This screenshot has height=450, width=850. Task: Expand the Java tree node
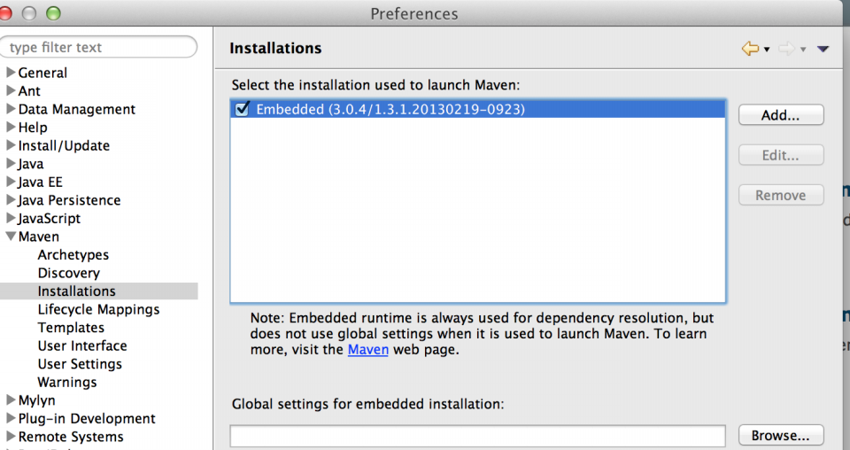[x=11, y=164]
